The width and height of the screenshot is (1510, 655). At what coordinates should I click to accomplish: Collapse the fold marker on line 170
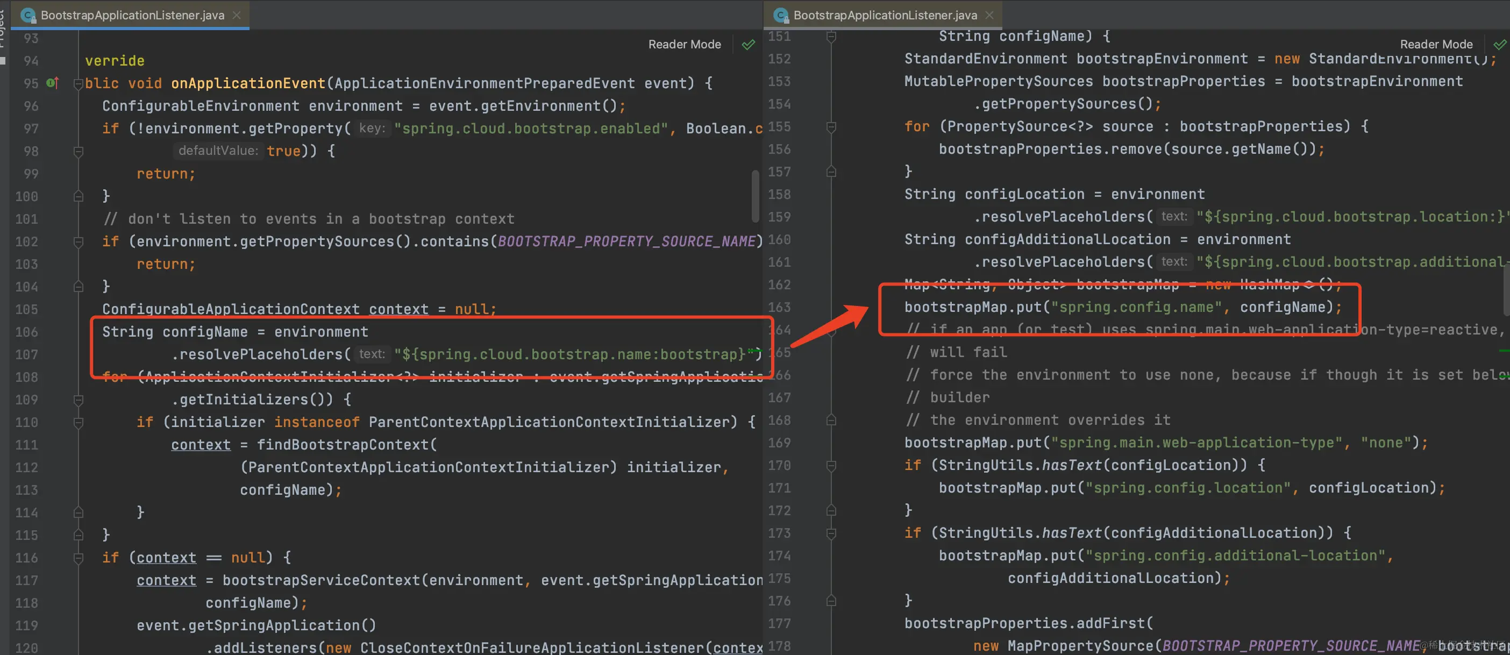pyautogui.click(x=831, y=466)
